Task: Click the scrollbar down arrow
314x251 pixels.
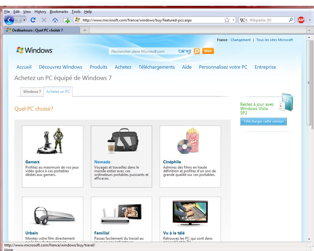Action: pos(309,239)
